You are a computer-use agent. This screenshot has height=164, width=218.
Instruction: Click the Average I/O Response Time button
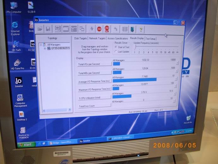tap(94, 82)
